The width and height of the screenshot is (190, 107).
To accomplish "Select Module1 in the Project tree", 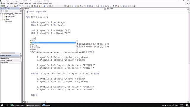I will click(x=9, y=21).
